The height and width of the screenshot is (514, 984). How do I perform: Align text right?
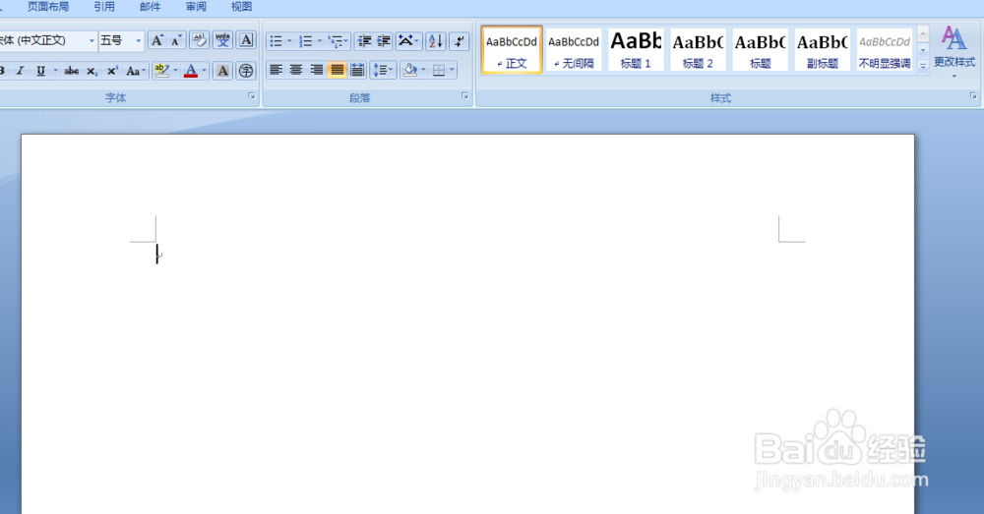point(316,70)
